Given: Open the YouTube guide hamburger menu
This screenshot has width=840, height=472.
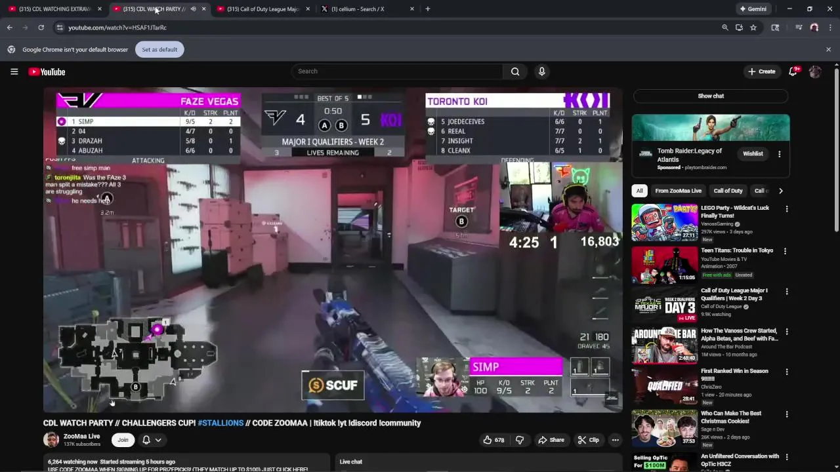Looking at the screenshot, I should pos(14,71).
